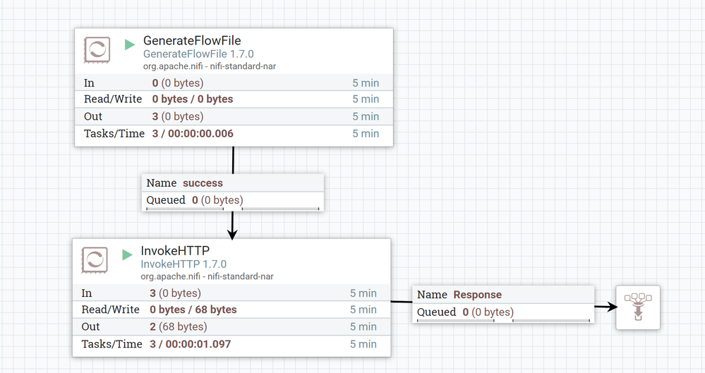Click GenerateFlowFile Out statistics row
The width and height of the screenshot is (705, 373).
pos(233,116)
